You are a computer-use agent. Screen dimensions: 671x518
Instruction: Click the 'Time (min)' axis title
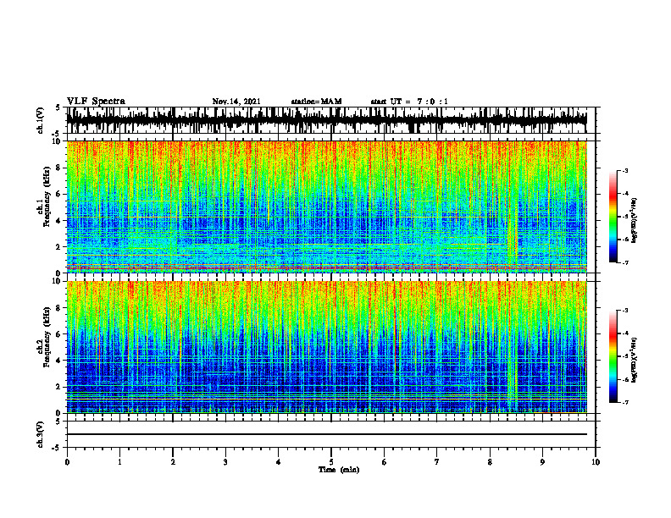point(339,470)
